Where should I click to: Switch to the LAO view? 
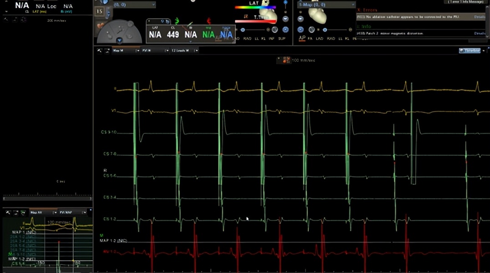[319, 39]
